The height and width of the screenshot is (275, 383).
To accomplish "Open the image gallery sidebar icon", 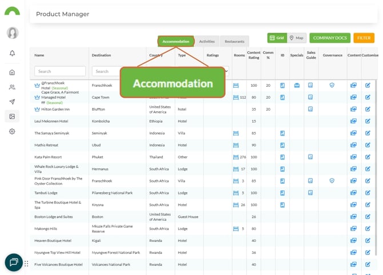I will [12, 116].
